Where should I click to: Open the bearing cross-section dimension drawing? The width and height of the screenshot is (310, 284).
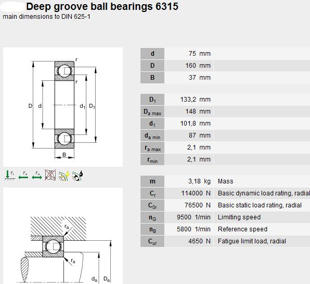pos(63,107)
